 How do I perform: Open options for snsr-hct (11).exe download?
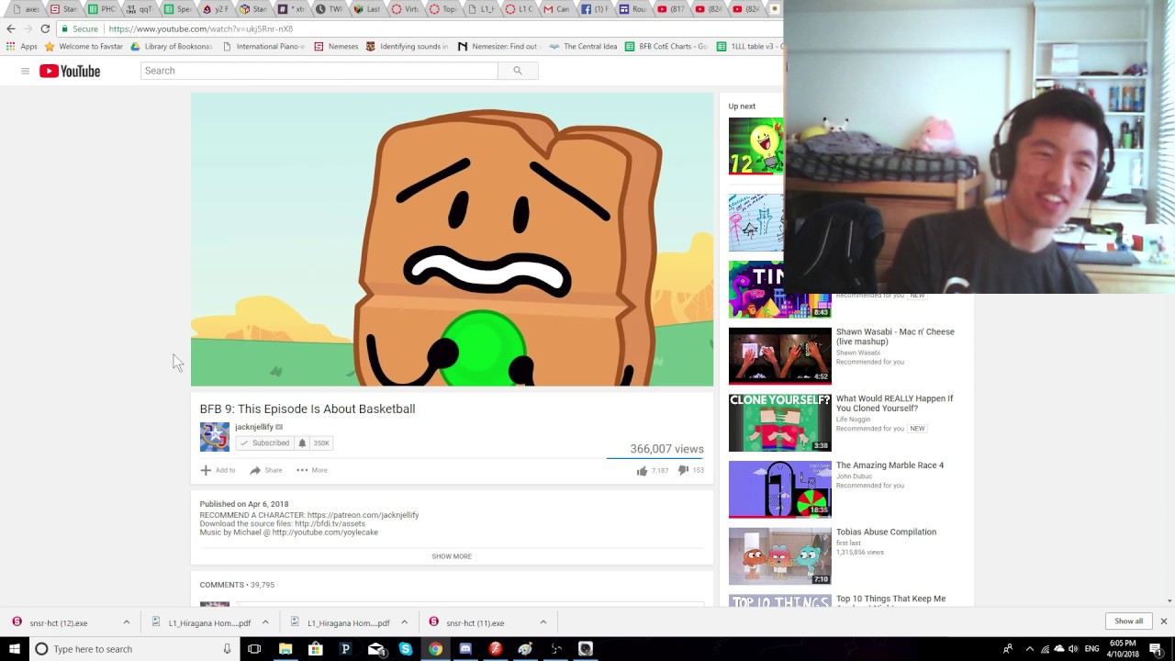[x=543, y=622]
